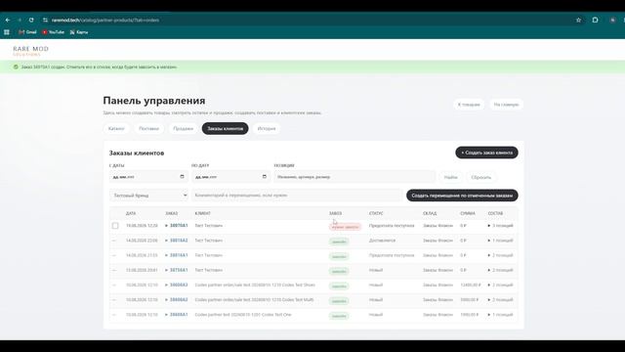
Task: Open the YouTube bookmark
Action: click(x=53, y=32)
